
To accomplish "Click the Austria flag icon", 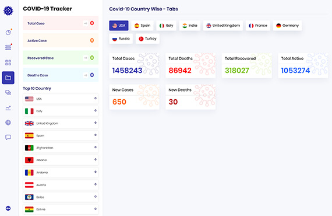I will 29,185.
